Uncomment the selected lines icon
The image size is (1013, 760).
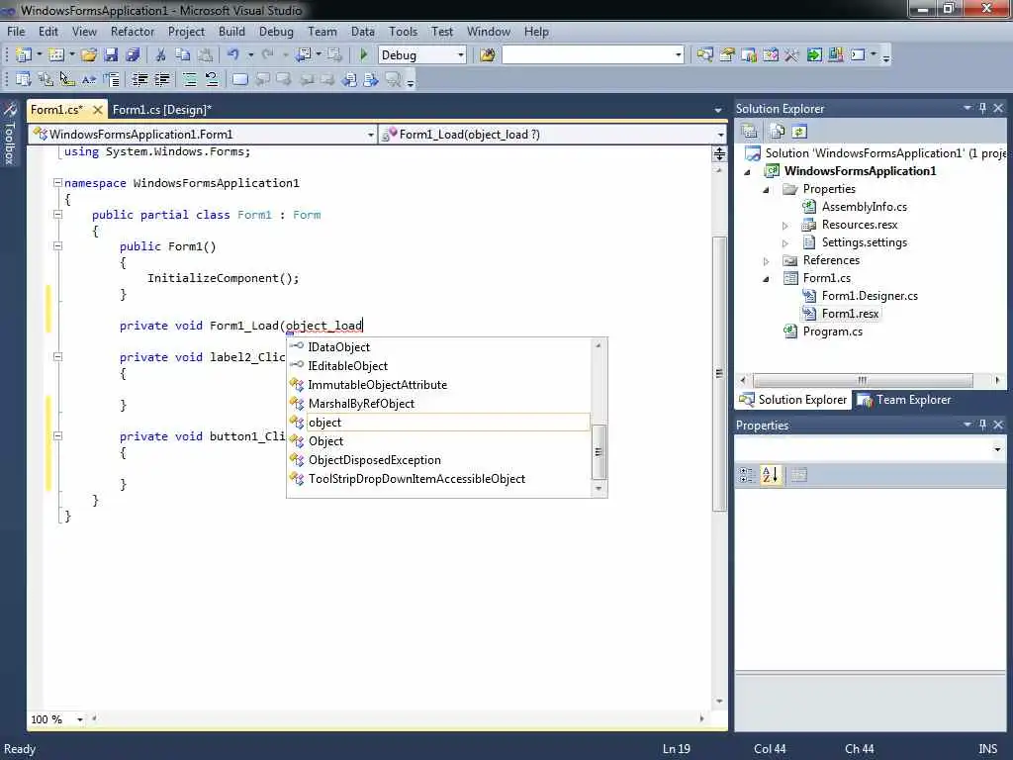(x=212, y=79)
